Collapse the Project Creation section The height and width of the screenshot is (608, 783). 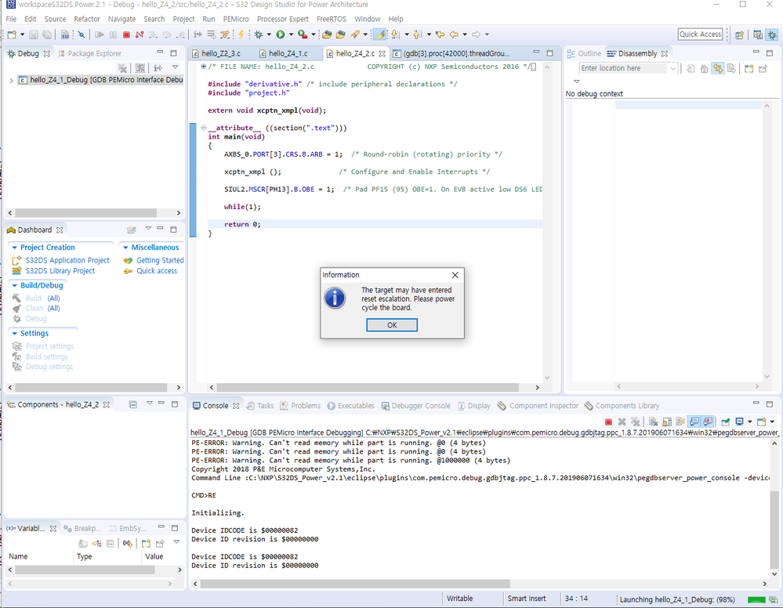14,248
